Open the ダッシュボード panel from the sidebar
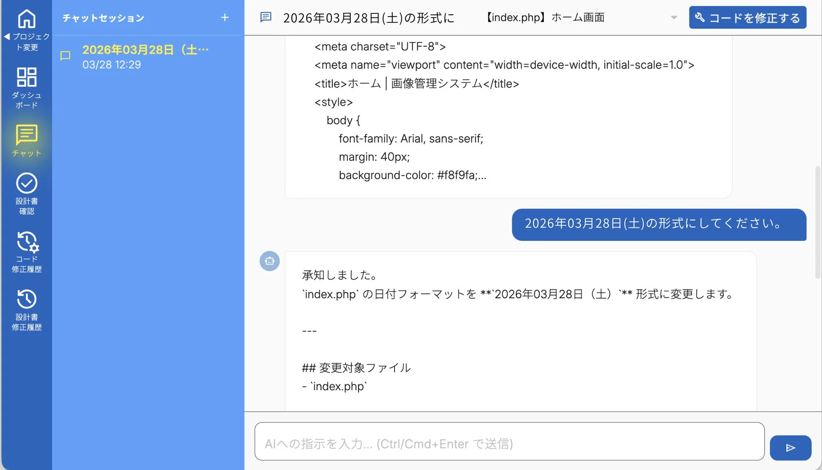Image resolution: width=822 pixels, height=470 pixels. click(27, 77)
